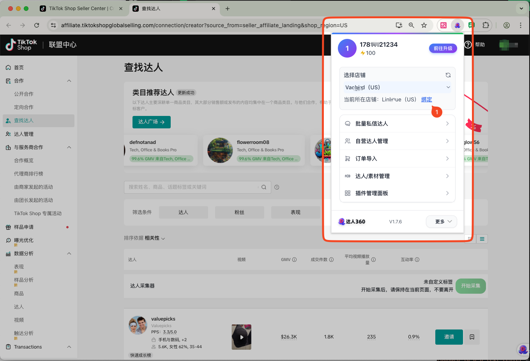The image size is (530, 361).
Task: Click the bookmark icon beside the 邀请 button
Action: (472, 337)
